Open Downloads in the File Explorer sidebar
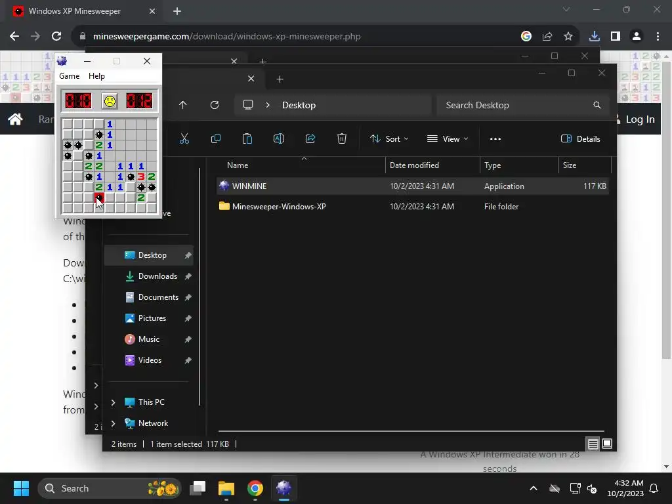This screenshot has height=504, width=672. tap(148, 276)
